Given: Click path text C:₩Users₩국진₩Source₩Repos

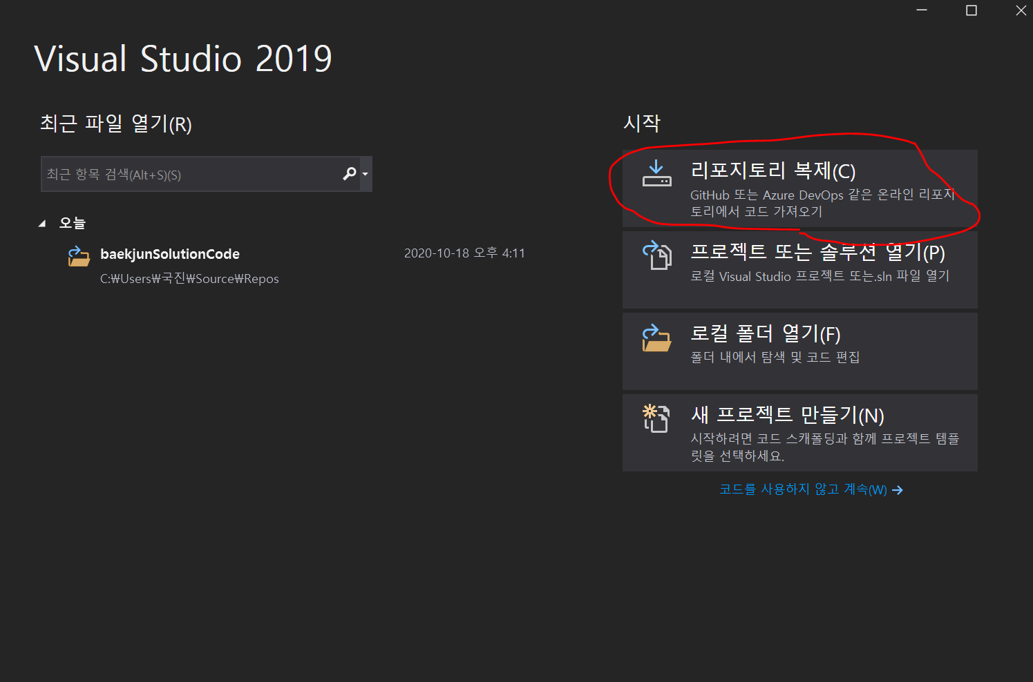Looking at the screenshot, I should tap(189, 279).
